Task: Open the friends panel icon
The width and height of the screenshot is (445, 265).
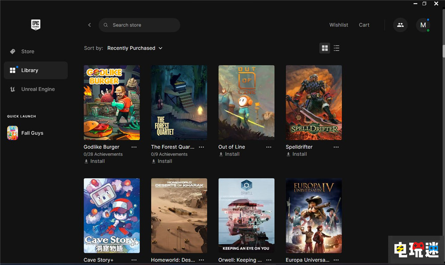Action: click(400, 25)
